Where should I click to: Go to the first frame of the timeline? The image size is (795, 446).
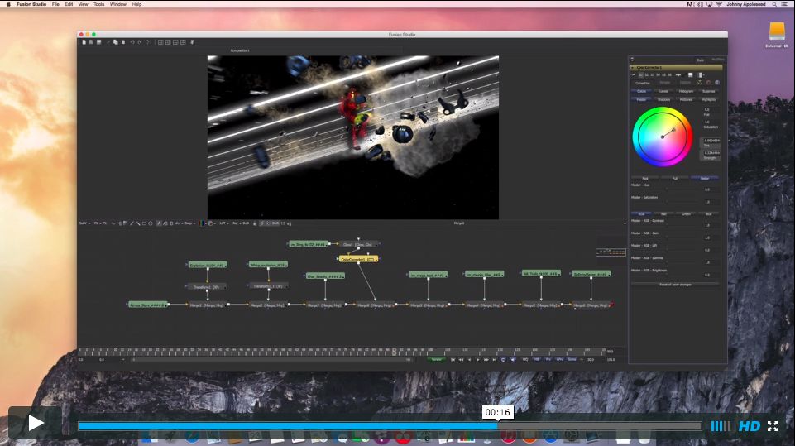tap(453, 359)
